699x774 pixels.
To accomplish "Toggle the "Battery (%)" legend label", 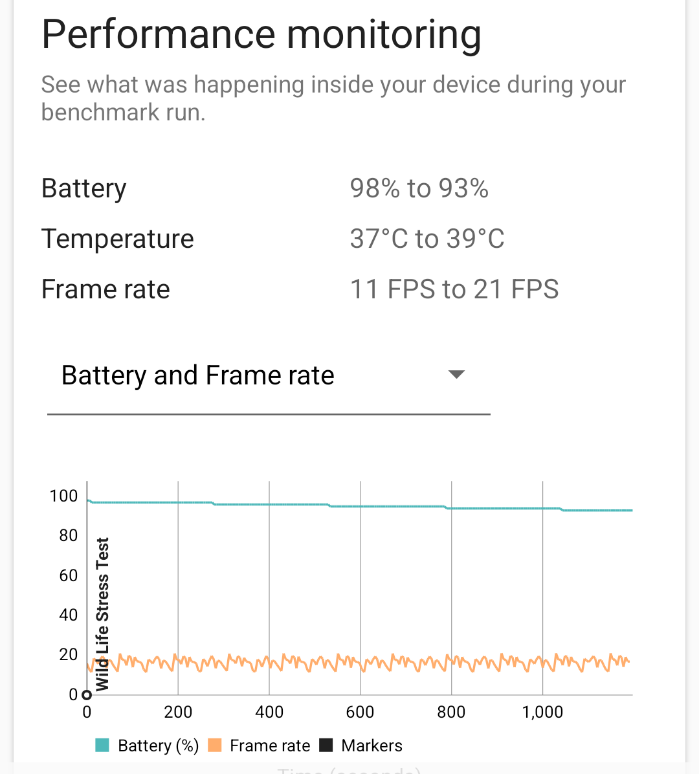I will click(158, 746).
